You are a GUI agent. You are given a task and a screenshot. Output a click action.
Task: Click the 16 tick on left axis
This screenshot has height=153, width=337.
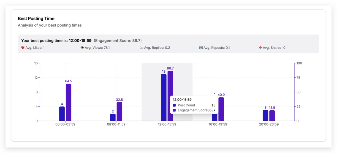tap(36, 63)
